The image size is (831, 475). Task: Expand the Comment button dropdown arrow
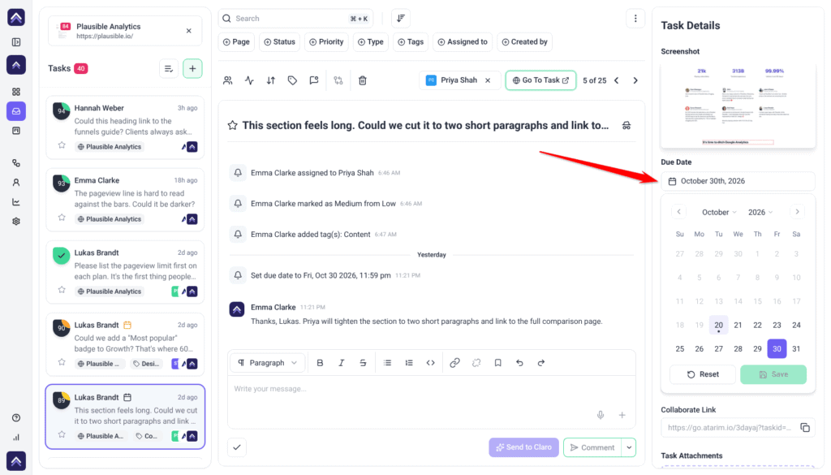tap(629, 447)
